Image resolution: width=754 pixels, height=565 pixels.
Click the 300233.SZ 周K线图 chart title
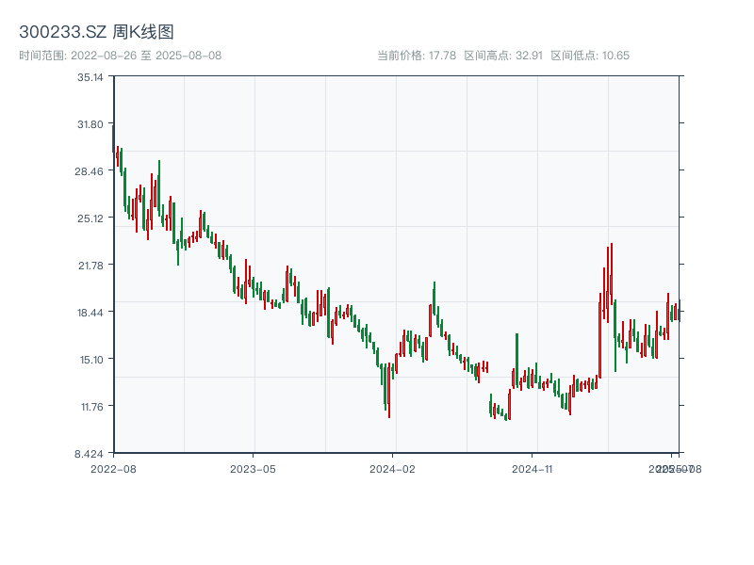click(x=96, y=33)
